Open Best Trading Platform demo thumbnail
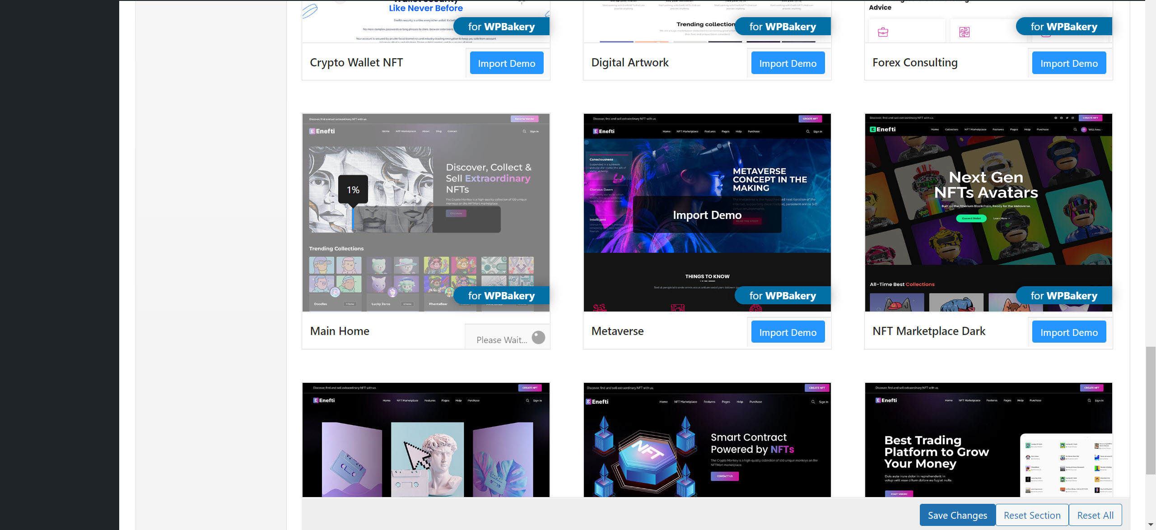Image resolution: width=1156 pixels, height=530 pixels. 988,440
